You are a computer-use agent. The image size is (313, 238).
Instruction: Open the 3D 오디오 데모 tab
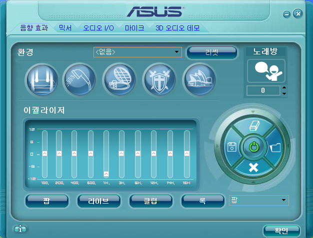tap(177, 28)
